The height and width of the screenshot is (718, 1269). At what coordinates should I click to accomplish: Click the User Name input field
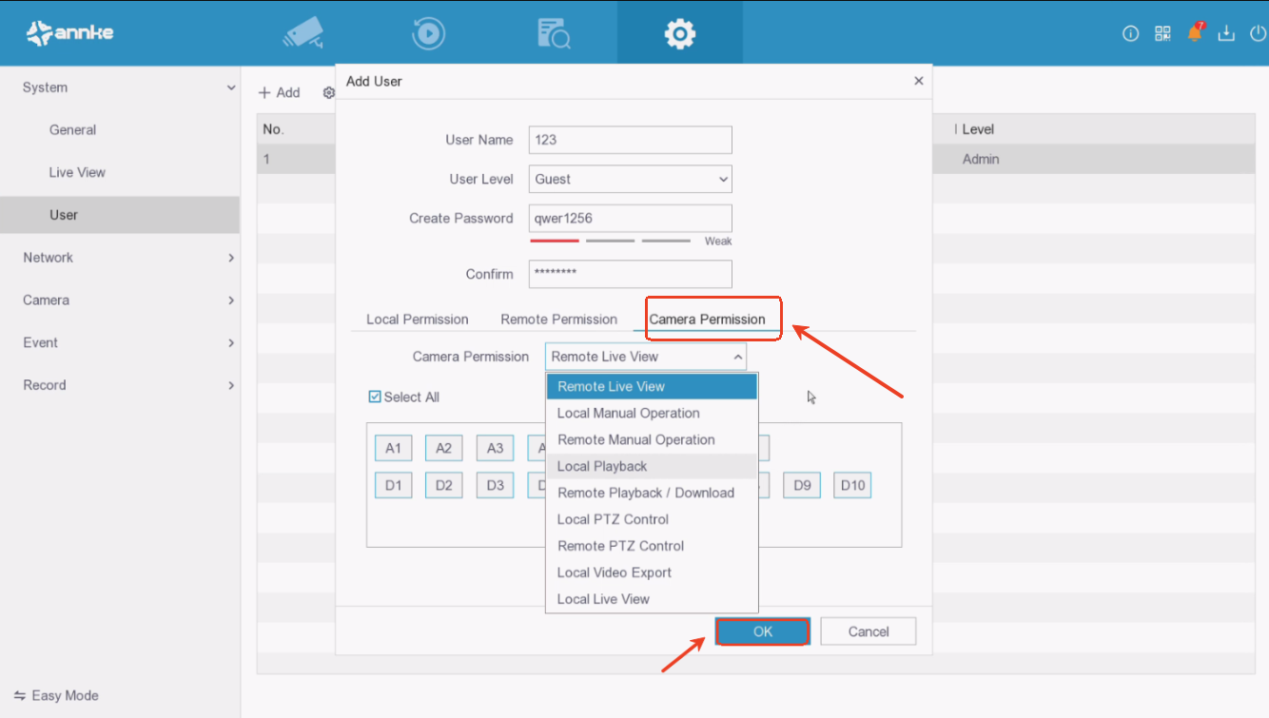[630, 140]
